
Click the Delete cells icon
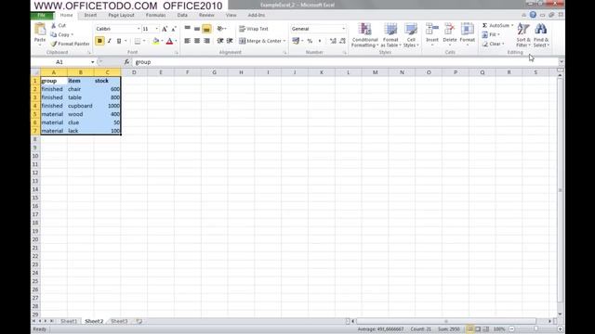click(x=450, y=29)
